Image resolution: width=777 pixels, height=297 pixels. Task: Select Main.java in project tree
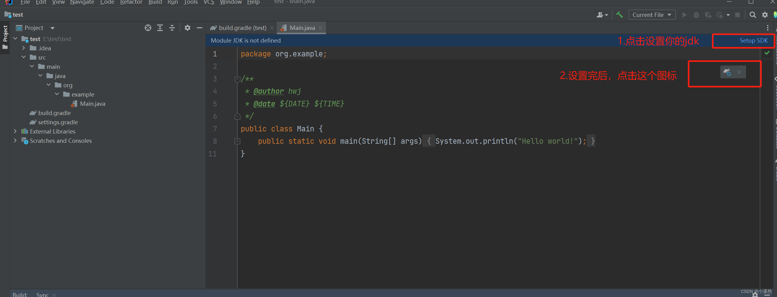click(92, 104)
